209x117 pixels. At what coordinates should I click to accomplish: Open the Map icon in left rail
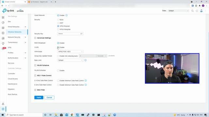point(3,28)
